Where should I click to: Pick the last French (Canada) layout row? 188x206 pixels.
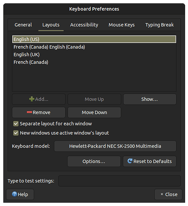pyautogui.click(x=94, y=62)
